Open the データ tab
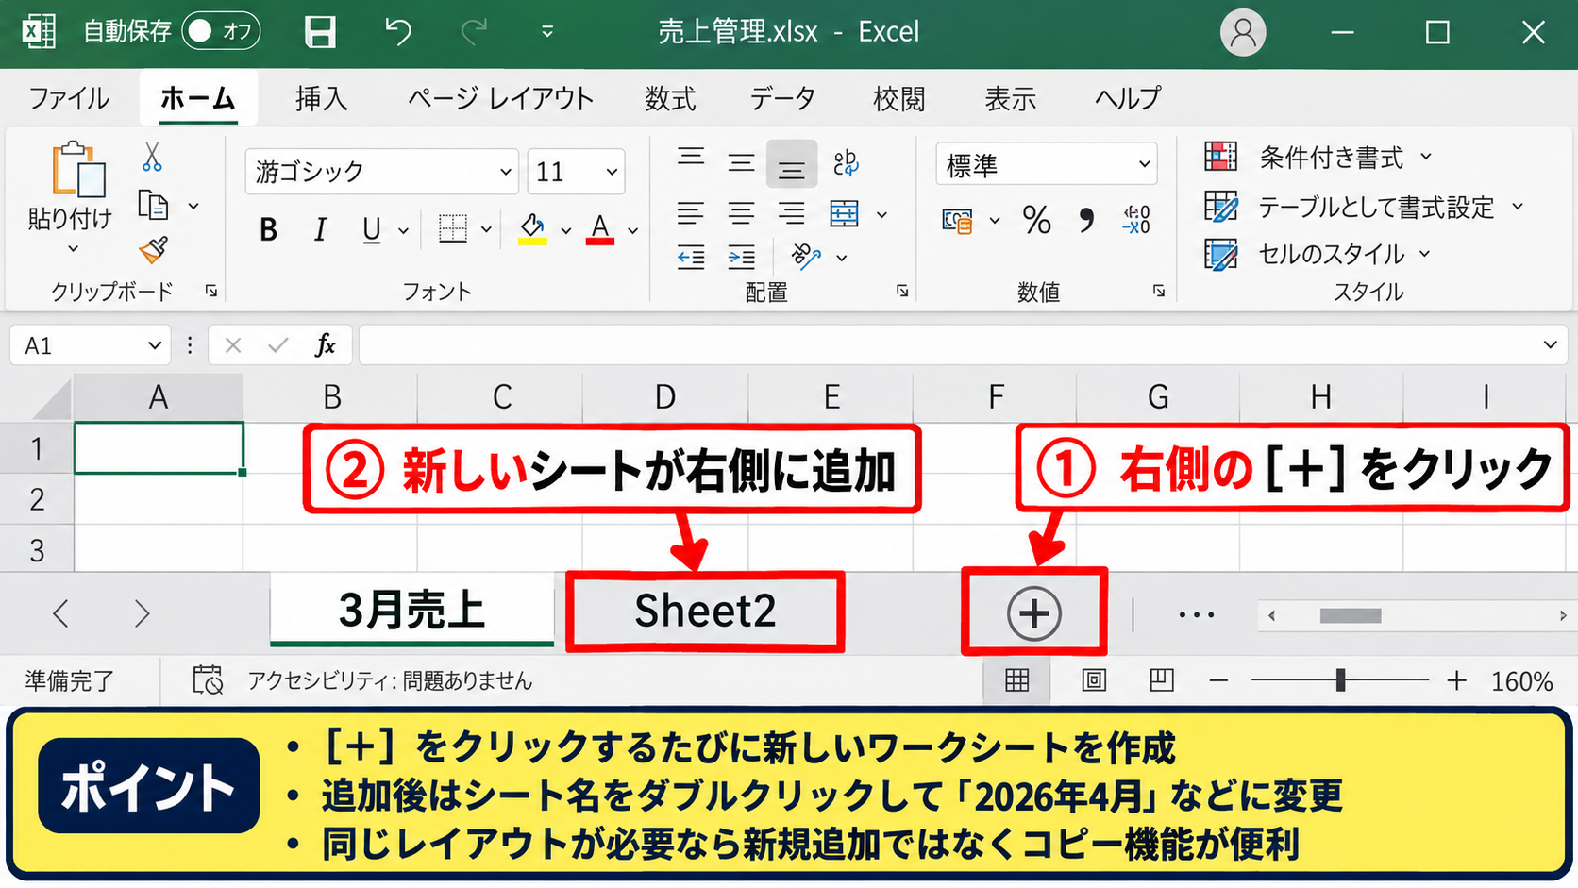This screenshot has width=1578, height=888. click(x=782, y=98)
